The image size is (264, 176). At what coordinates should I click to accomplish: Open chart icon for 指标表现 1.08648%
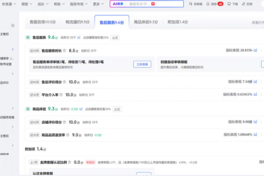point(256,134)
